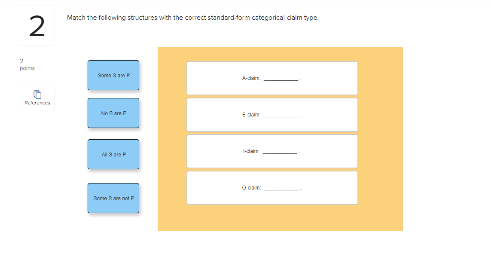491x272 pixels.
Task: Click the E-claim answer box
Action: (272, 114)
